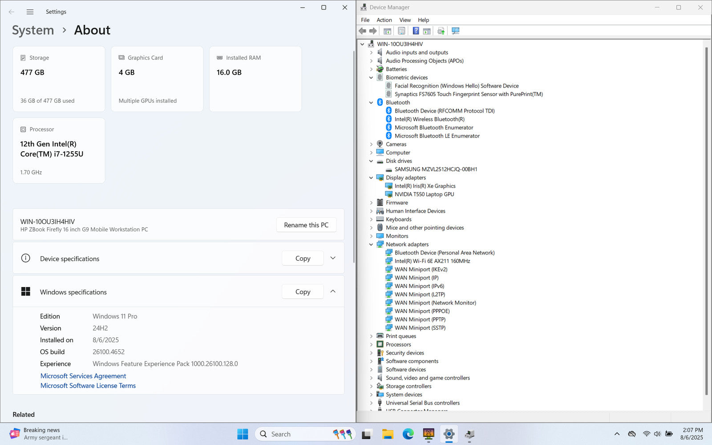Click the Properties toolbar icon
This screenshot has height=445, width=712.
pos(401,31)
